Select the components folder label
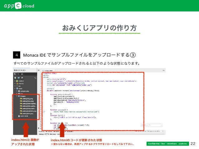 point(25,91)
